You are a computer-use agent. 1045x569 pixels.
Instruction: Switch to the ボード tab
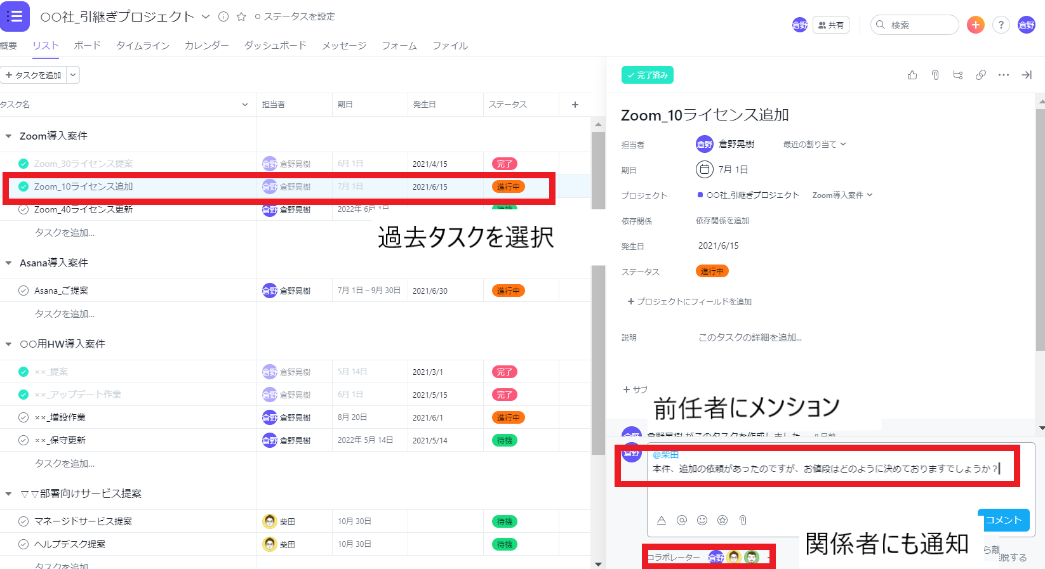[x=87, y=46]
